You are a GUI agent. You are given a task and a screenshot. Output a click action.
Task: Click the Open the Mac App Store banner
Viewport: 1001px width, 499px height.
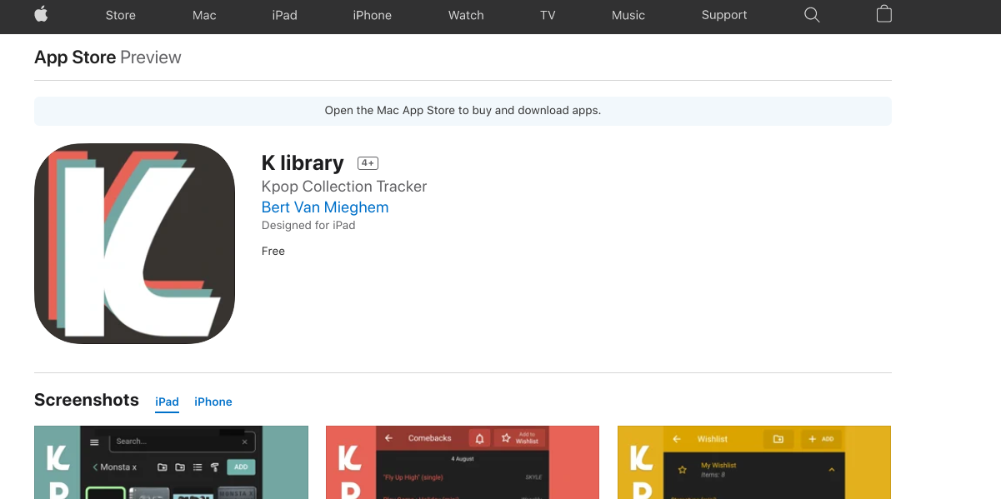click(x=463, y=111)
